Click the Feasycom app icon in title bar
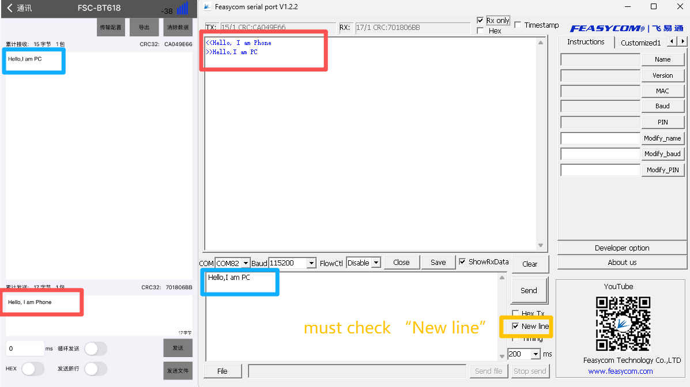Image resolution: width=690 pixels, height=387 pixels. tap(207, 7)
